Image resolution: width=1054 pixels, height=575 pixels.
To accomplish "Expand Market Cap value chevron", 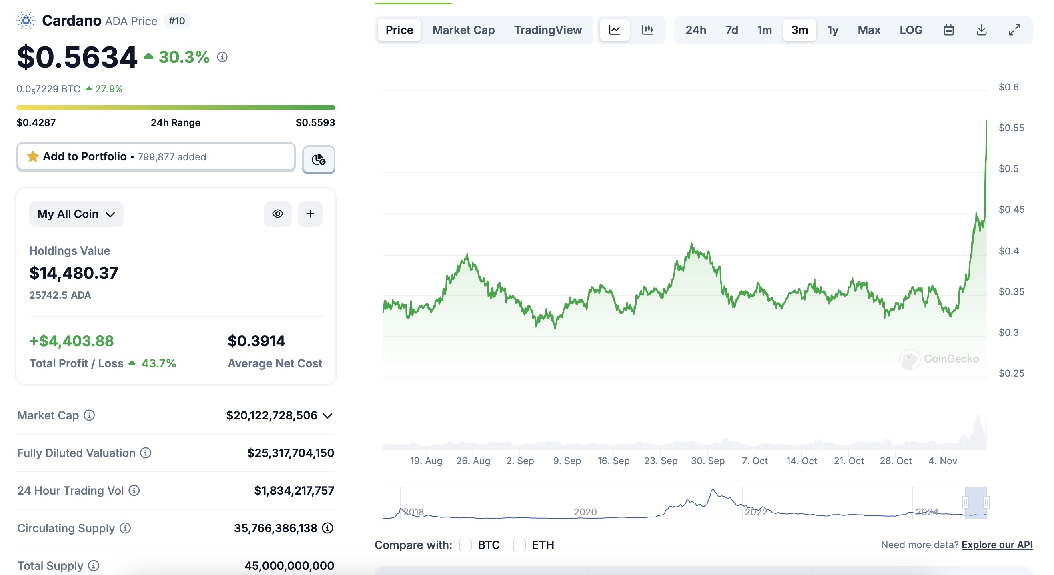I will (327, 415).
